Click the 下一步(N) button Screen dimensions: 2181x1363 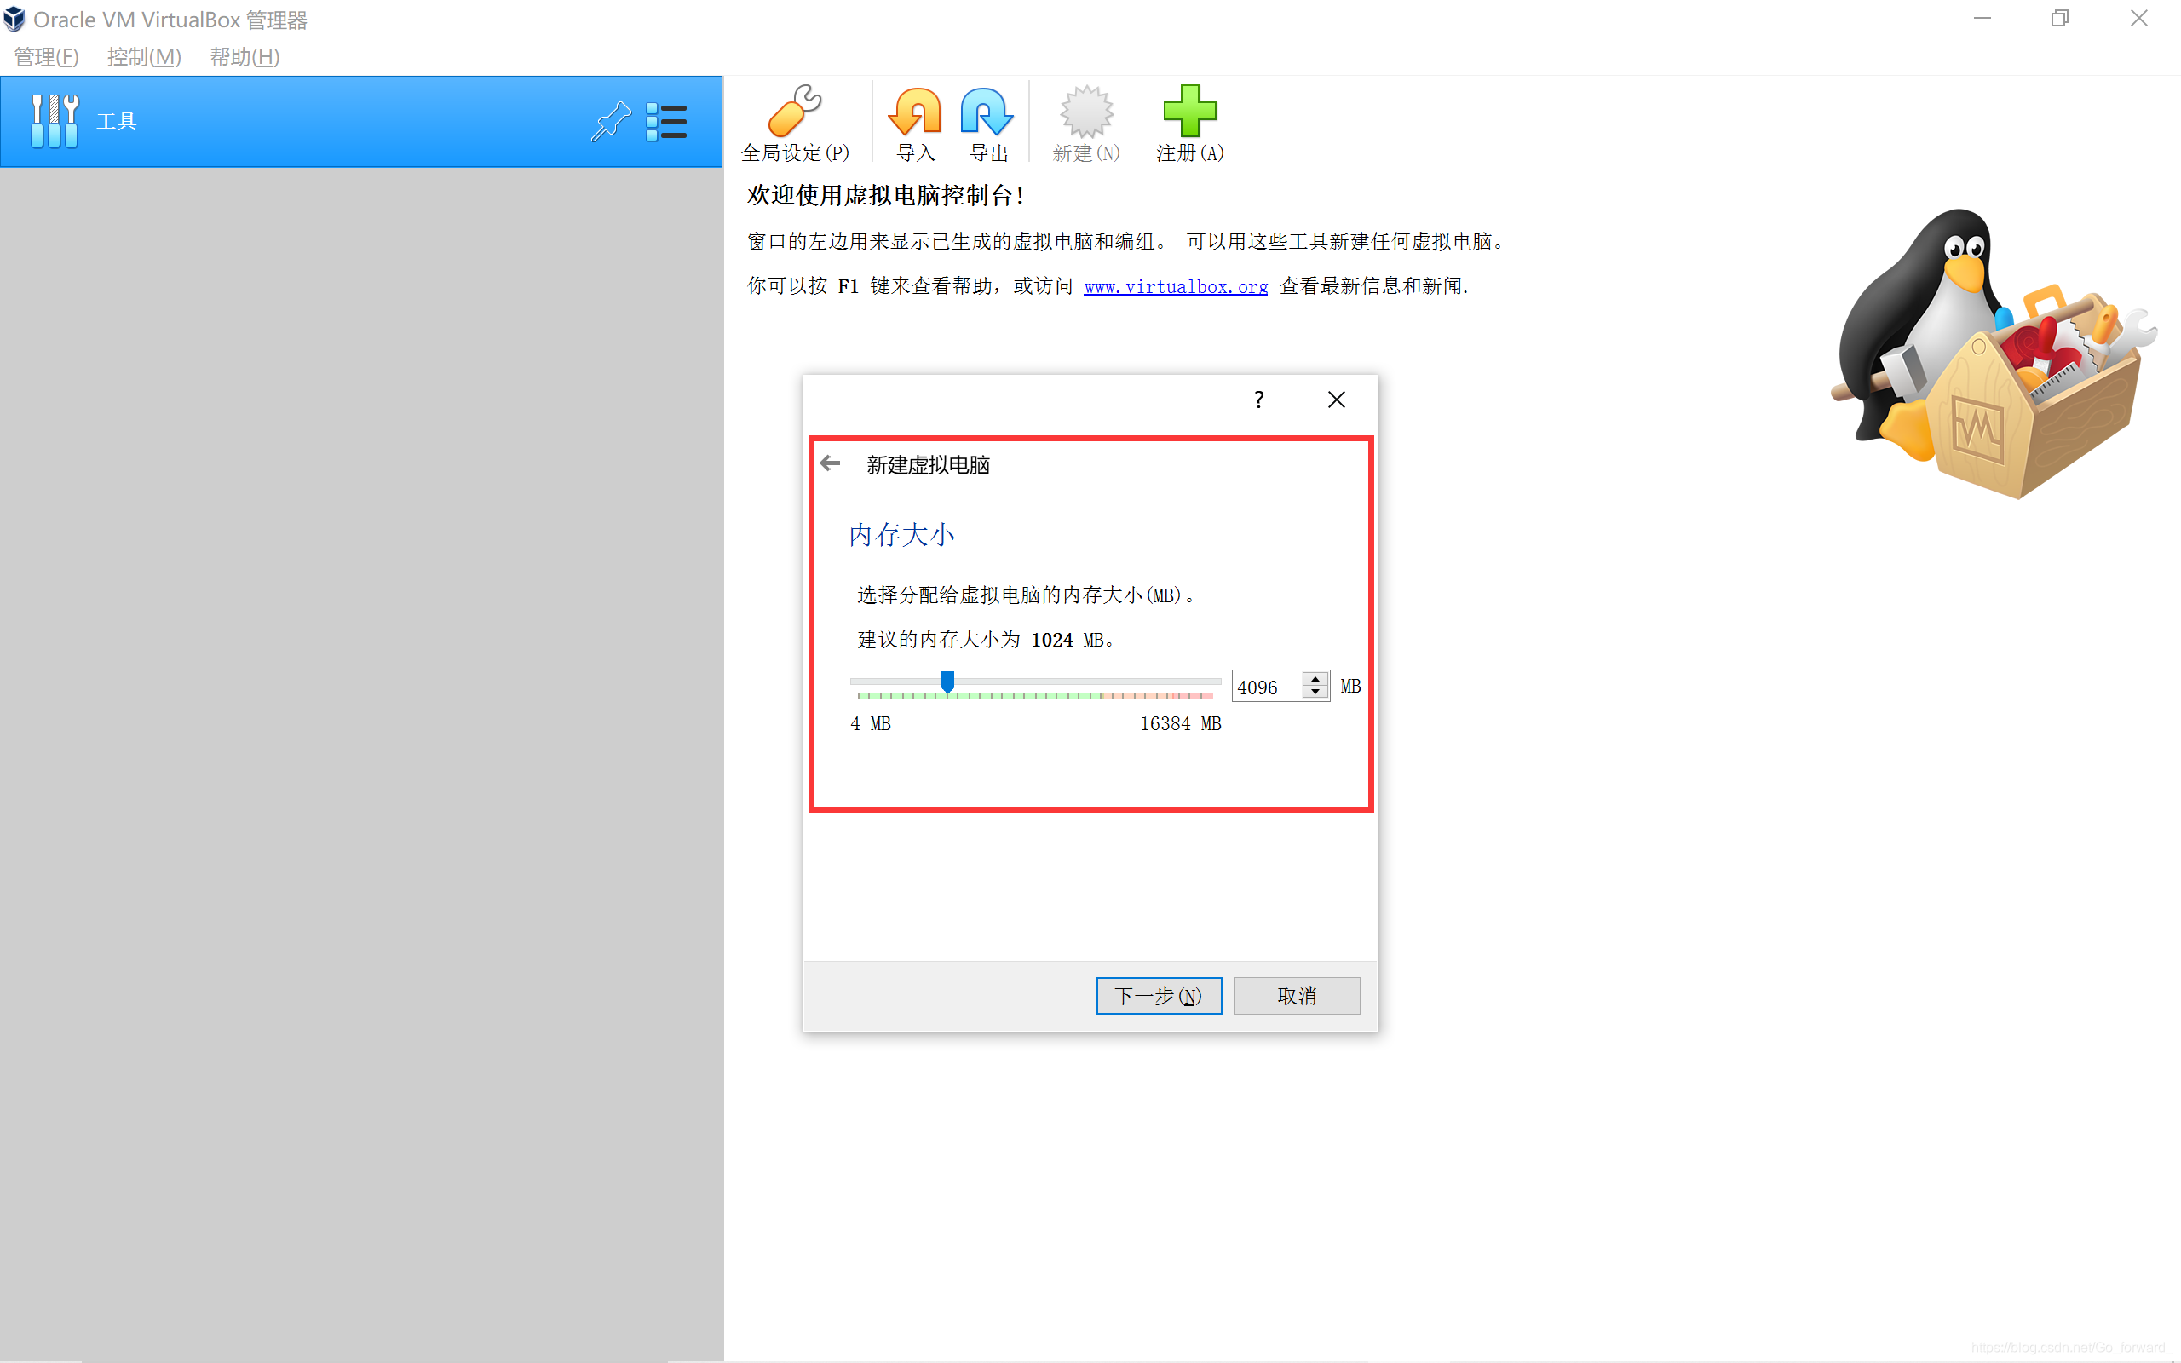coord(1158,995)
